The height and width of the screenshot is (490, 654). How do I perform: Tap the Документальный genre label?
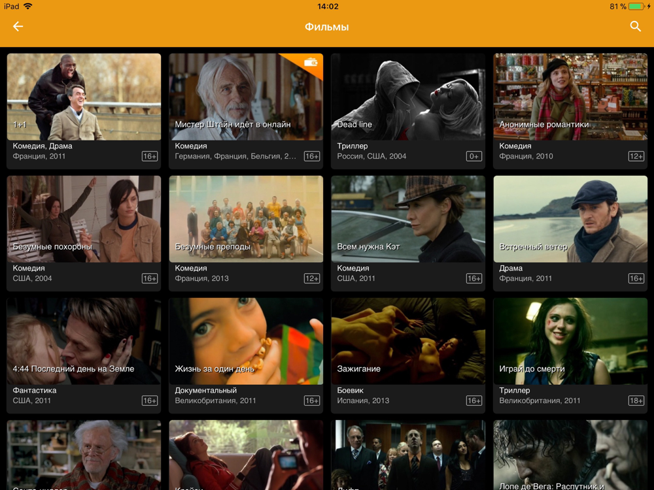click(x=205, y=391)
